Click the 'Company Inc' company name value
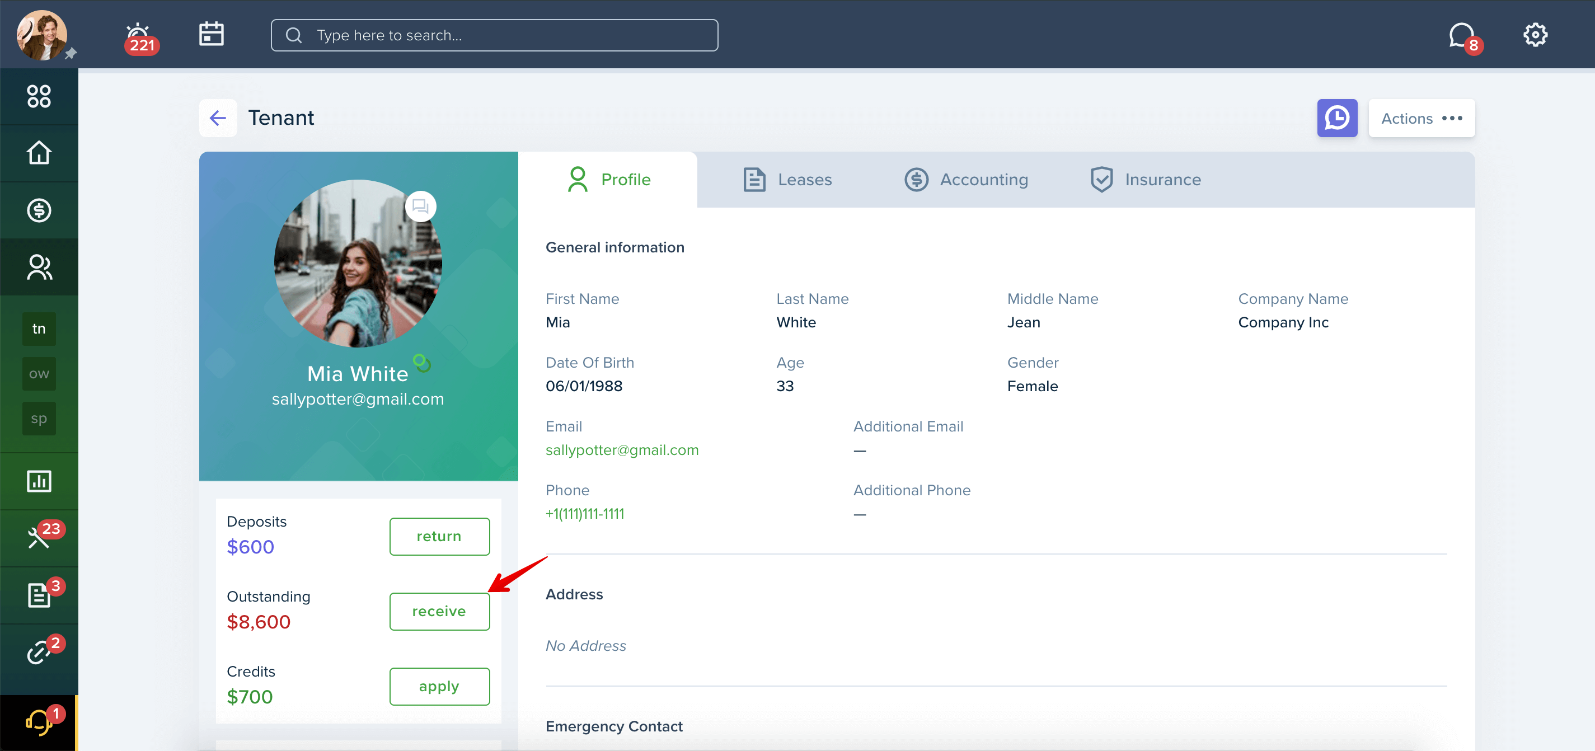The width and height of the screenshot is (1595, 751). pos(1283,322)
